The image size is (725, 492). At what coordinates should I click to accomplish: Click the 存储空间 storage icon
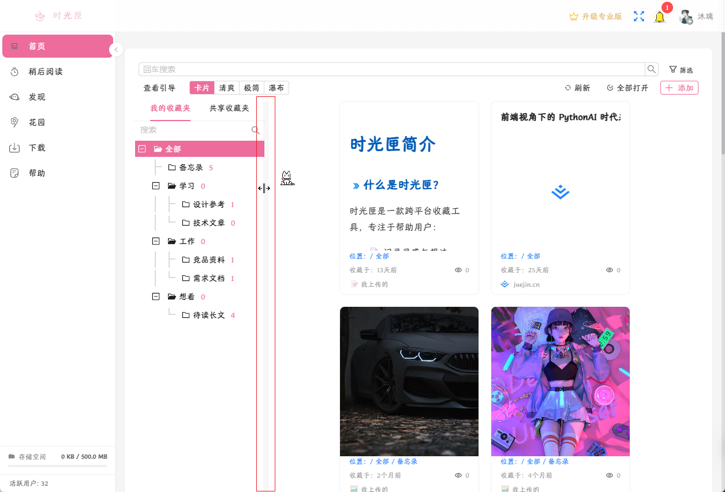tap(12, 456)
